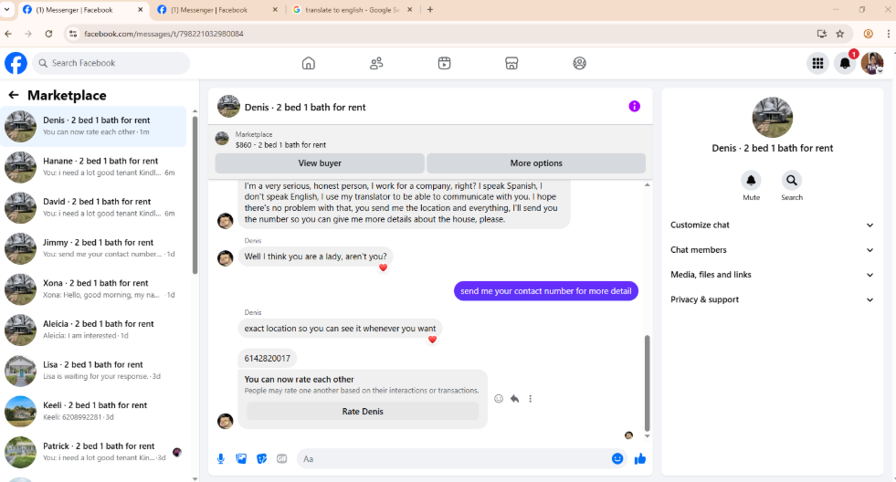
Task: Open Keeli conversation in Marketplace list
Action: [x=94, y=411]
